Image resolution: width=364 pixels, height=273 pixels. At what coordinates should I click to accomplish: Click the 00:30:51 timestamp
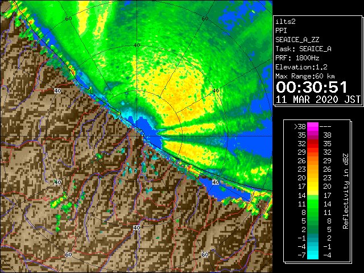pos(312,87)
